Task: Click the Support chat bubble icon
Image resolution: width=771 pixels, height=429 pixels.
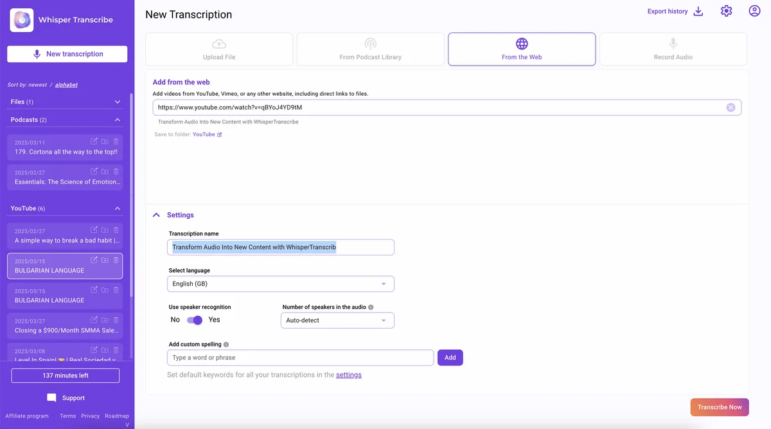Action: click(51, 397)
